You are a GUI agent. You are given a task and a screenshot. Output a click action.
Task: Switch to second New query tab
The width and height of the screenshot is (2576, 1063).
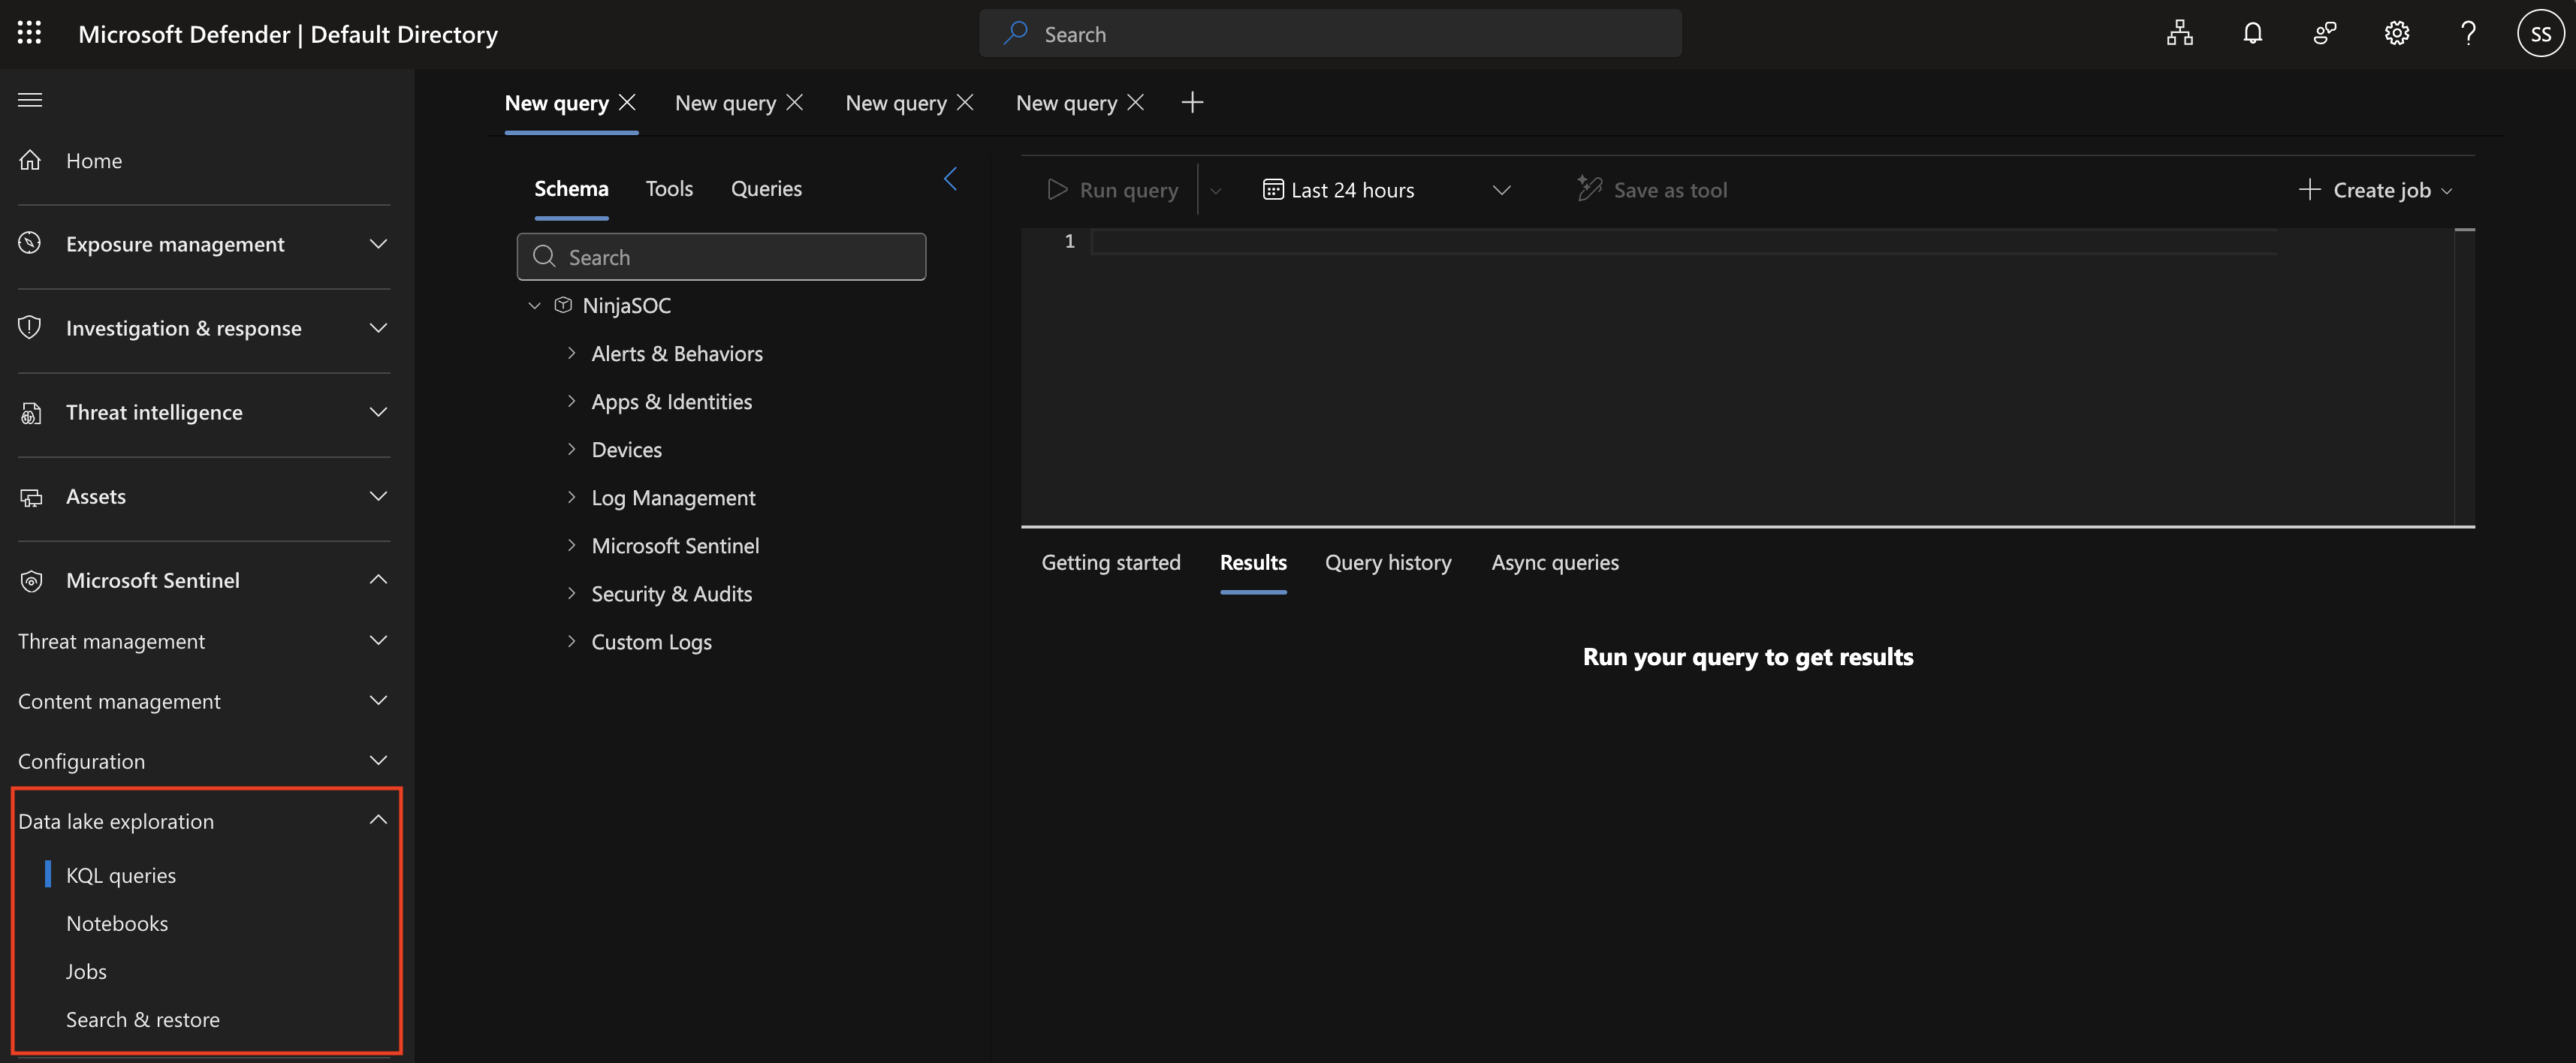click(725, 102)
